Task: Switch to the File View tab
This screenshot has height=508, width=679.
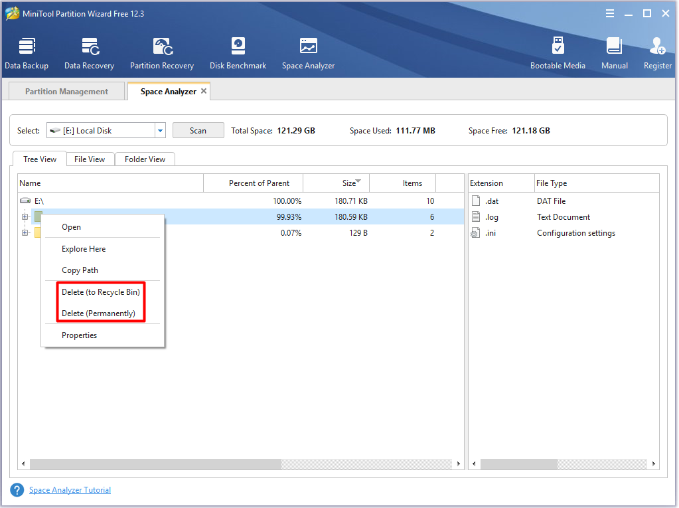Action: pyautogui.click(x=90, y=159)
